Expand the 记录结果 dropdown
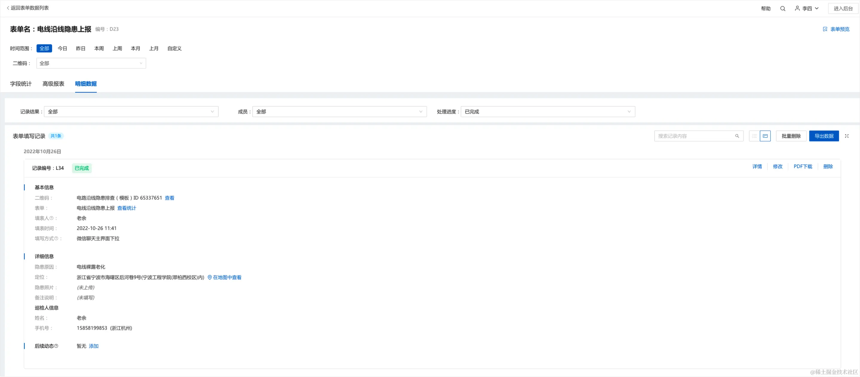Viewport: 860px width, 377px height. pos(131,112)
